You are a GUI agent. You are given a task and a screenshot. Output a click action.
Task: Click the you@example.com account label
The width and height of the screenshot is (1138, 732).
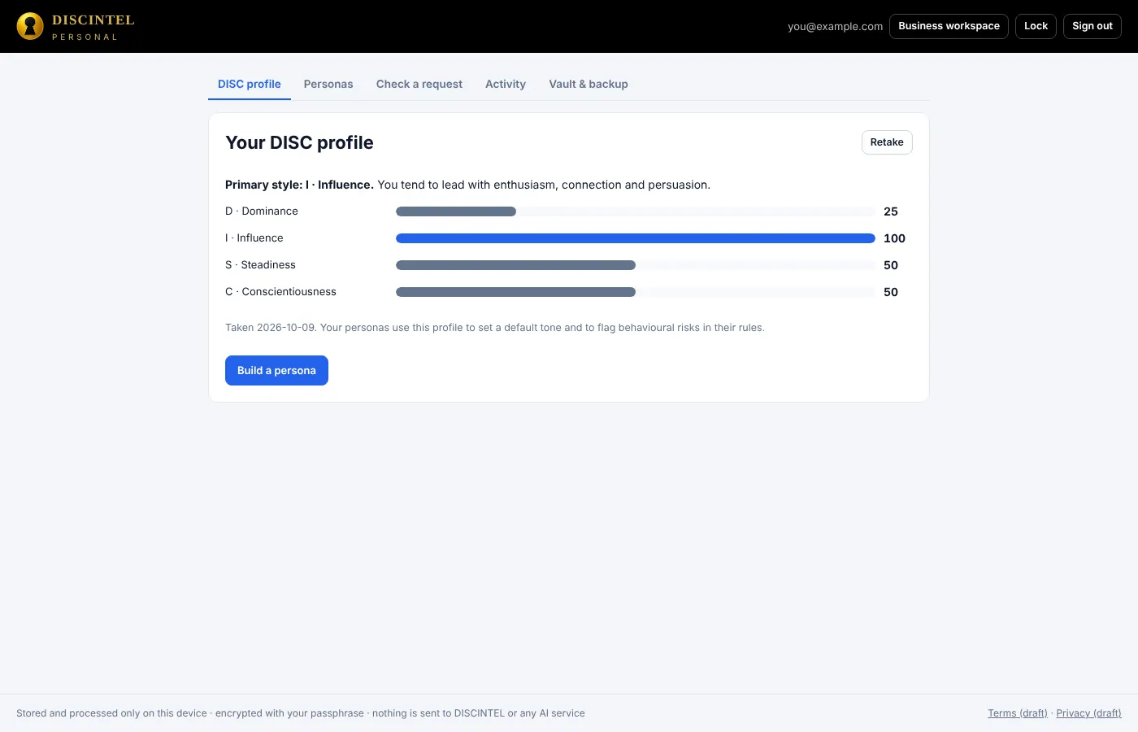point(835,26)
